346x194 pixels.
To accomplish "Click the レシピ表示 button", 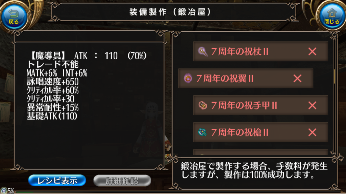I will pyautogui.click(x=57, y=181).
